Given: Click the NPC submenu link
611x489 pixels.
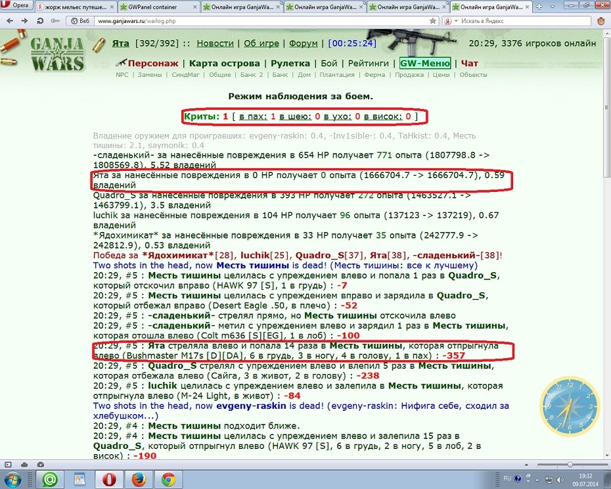Looking at the screenshot, I should pyautogui.click(x=122, y=75).
